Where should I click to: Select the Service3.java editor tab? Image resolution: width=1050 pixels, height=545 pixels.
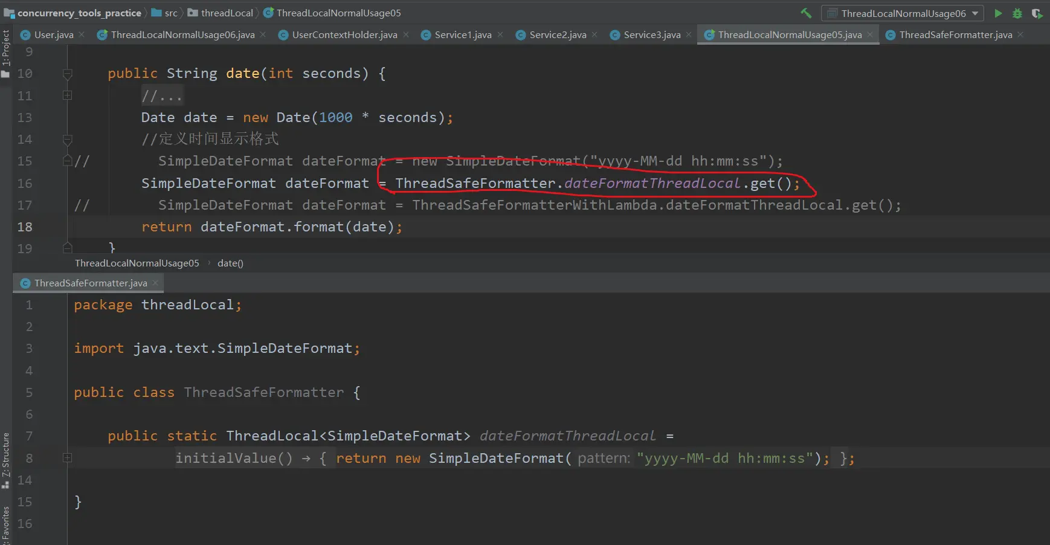pyautogui.click(x=652, y=35)
